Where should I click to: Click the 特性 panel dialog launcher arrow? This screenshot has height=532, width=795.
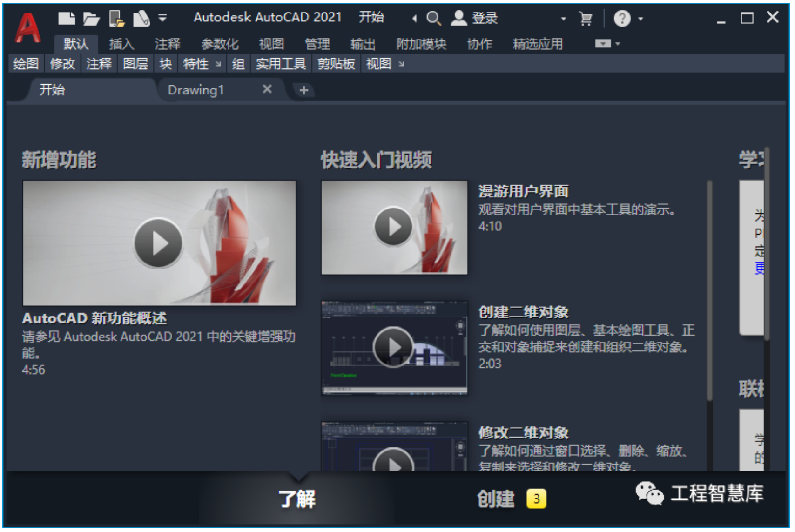pyautogui.click(x=218, y=64)
